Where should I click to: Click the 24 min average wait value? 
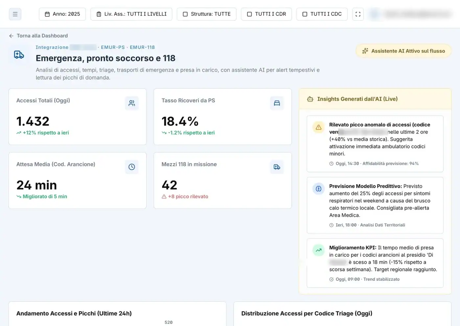pyautogui.click(x=36, y=185)
